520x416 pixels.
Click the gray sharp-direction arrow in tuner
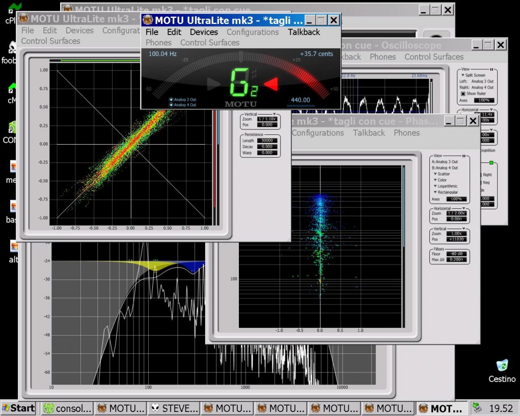[x=213, y=84]
